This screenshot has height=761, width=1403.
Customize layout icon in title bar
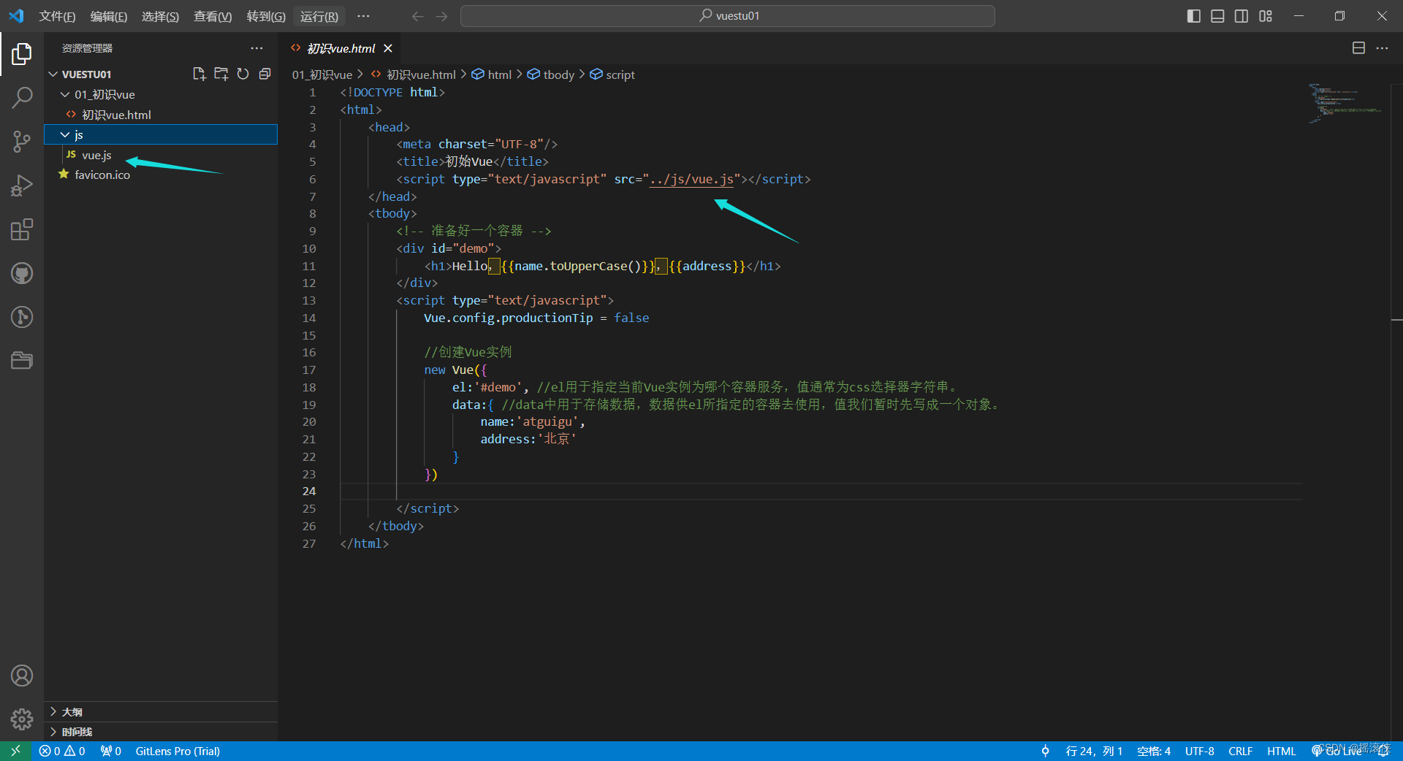click(x=1266, y=16)
